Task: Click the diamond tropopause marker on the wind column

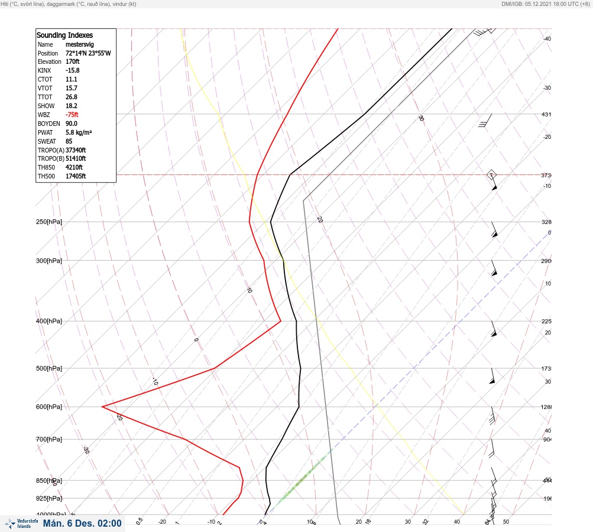Action: point(491,175)
